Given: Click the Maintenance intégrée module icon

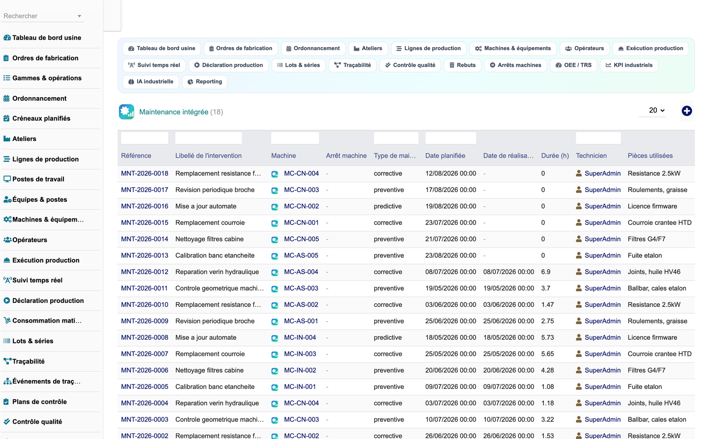Looking at the screenshot, I should 126,112.
